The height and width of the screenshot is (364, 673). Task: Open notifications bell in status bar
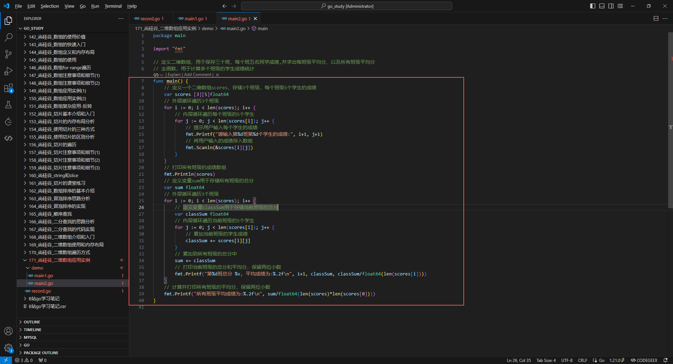coord(665,360)
